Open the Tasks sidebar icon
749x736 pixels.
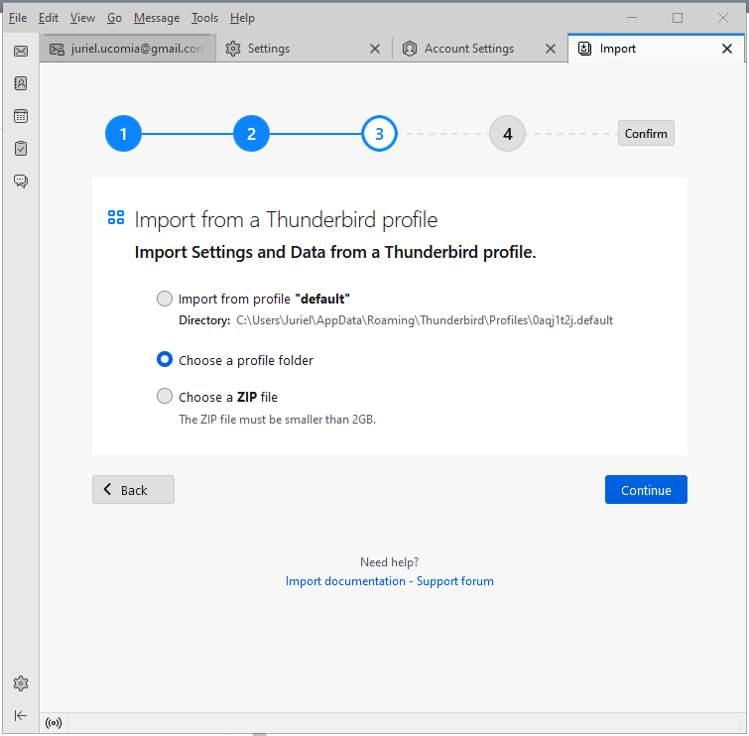pyautogui.click(x=21, y=148)
